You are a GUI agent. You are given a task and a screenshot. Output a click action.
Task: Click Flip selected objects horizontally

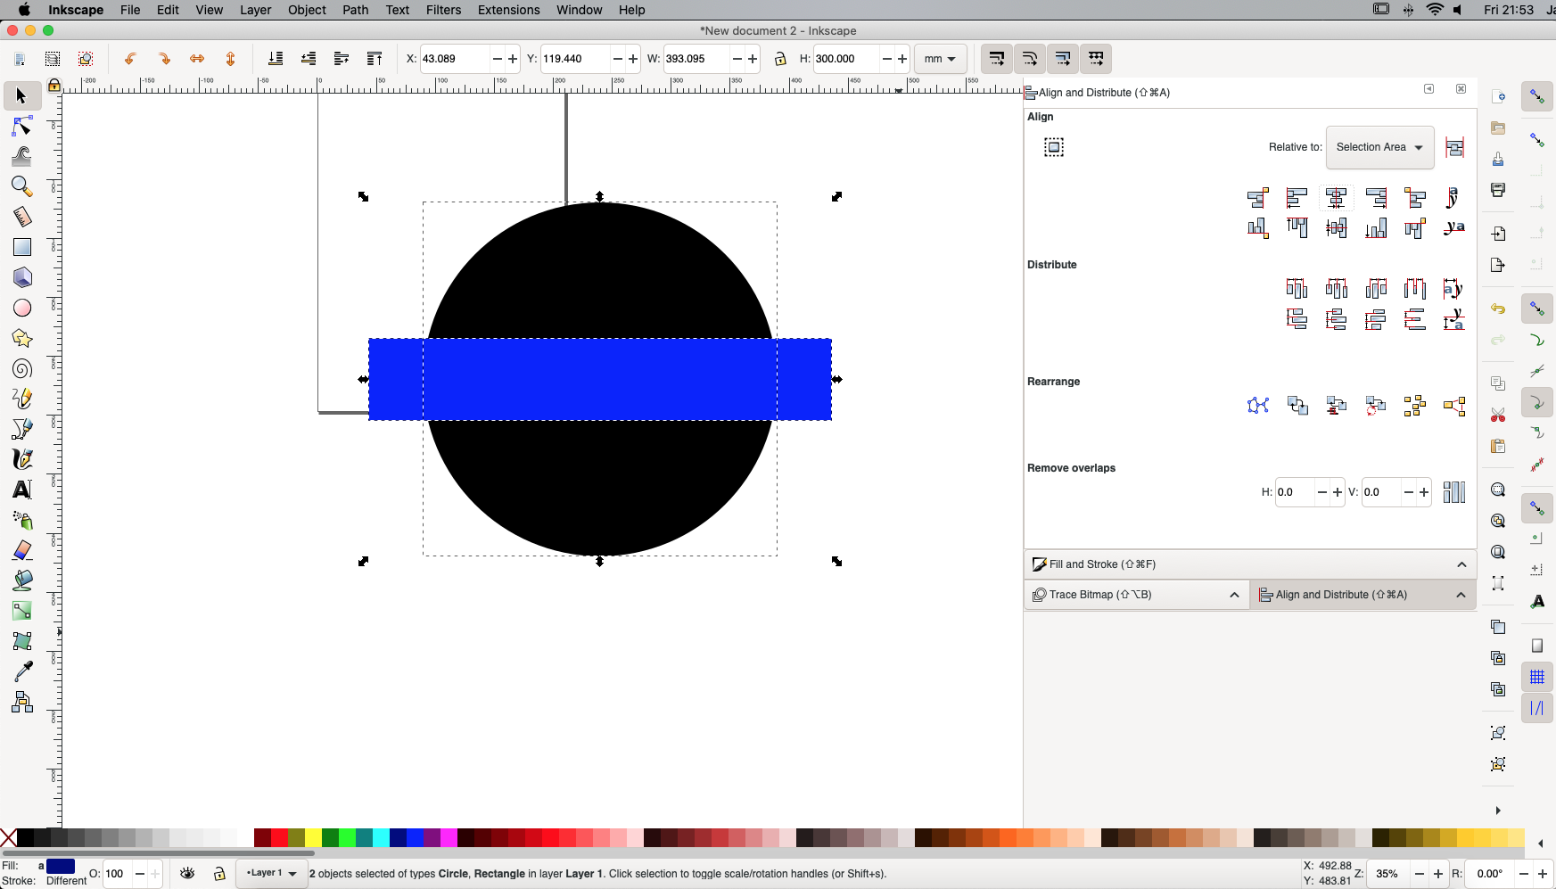[x=197, y=59]
